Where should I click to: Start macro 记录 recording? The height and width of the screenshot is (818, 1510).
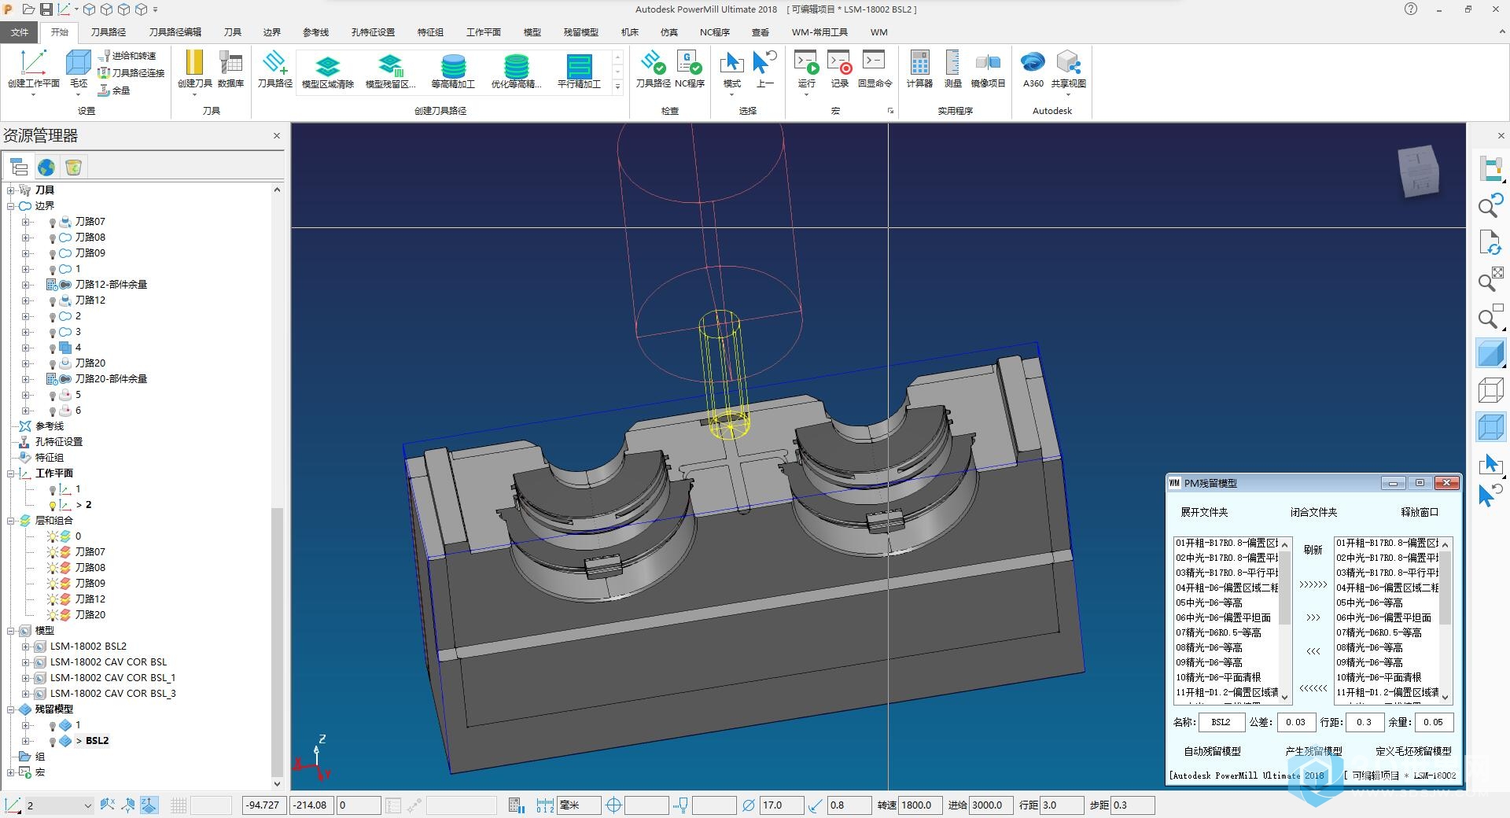tap(840, 63)
